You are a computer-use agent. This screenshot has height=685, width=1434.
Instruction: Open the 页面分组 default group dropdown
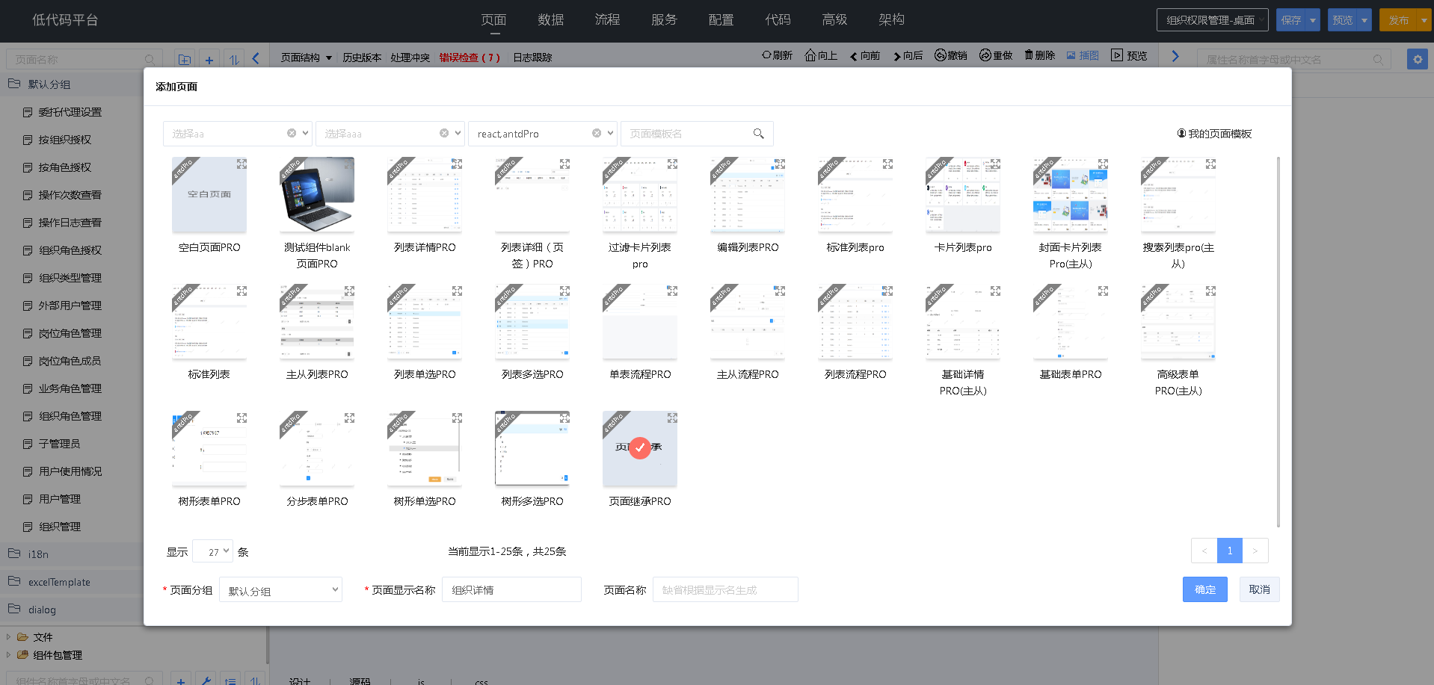pyautogui.click(x=280, y=589)
